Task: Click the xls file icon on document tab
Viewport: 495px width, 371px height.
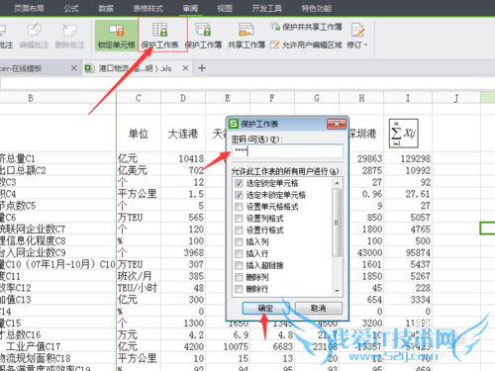Action: pos(89,68)
